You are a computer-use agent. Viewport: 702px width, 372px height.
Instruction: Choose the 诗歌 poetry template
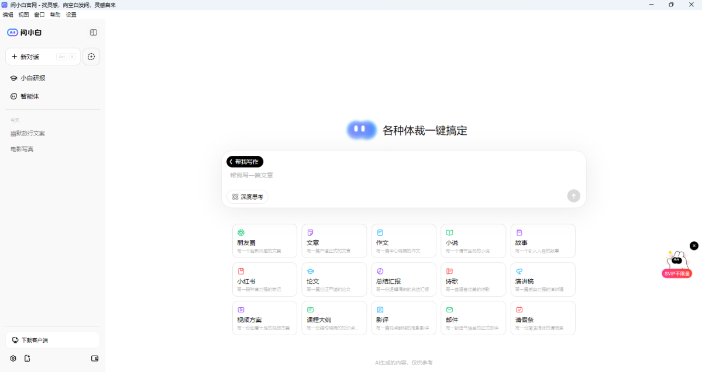click(x=473, y=279)
